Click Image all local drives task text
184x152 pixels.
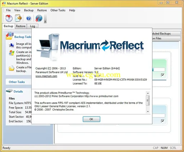click(x=24, y=46)
